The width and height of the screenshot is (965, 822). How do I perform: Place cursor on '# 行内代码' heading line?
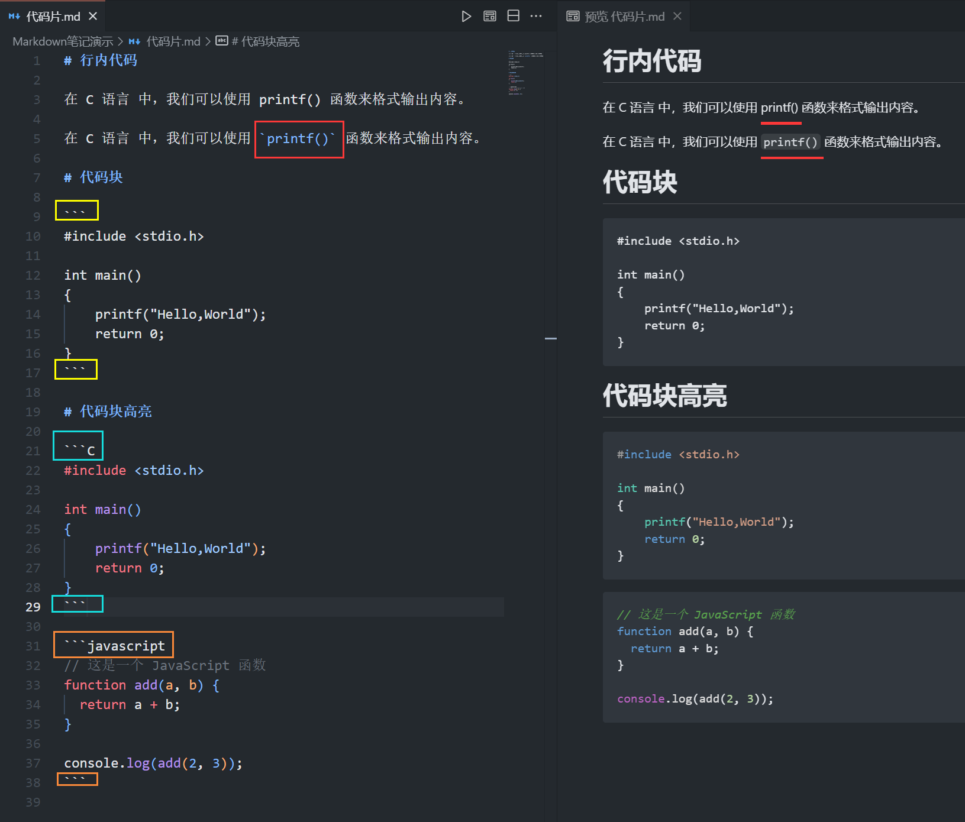tap(101, 60)
